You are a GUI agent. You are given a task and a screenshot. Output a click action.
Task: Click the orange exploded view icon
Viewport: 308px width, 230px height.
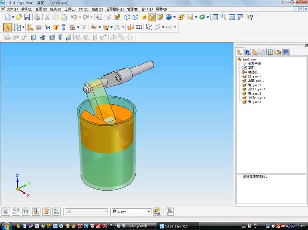pos(56,27)
